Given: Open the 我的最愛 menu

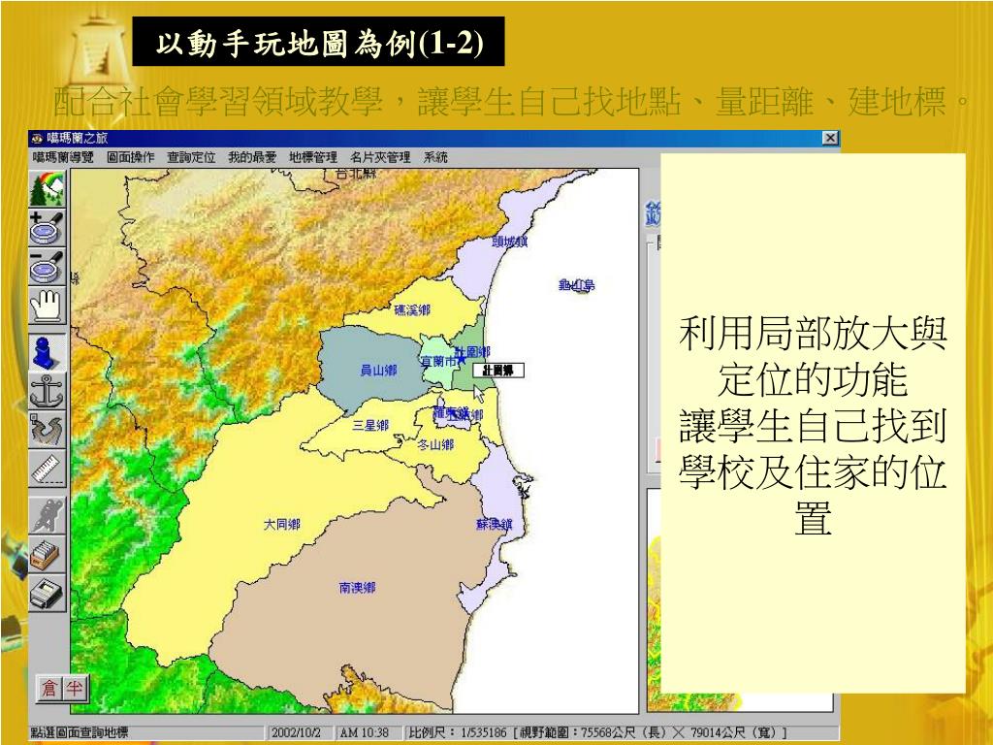Looking at the screenshot, I should pyautogui.click(x=252, y=157).
